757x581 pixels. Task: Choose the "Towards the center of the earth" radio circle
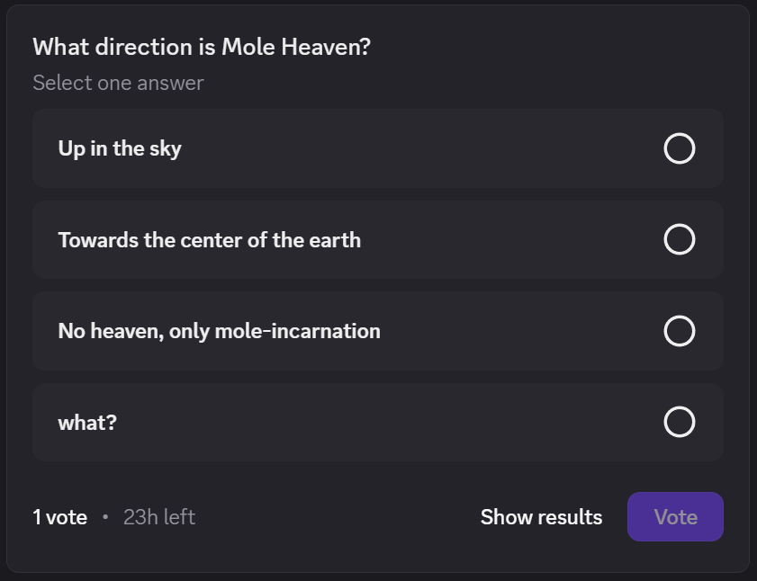coord(679,239)
